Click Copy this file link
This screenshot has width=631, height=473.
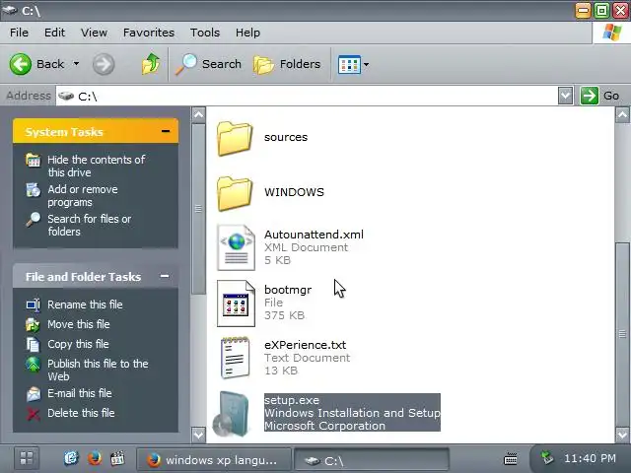(x=78, y=344)
